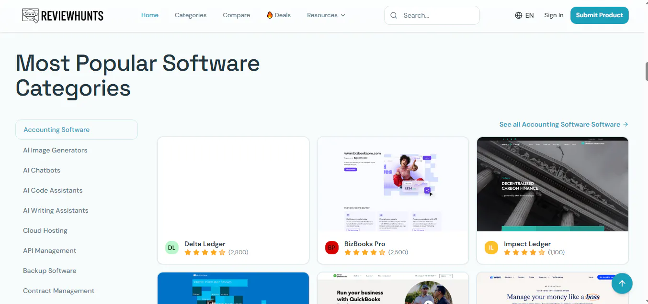Click the Sign In link

554,15
